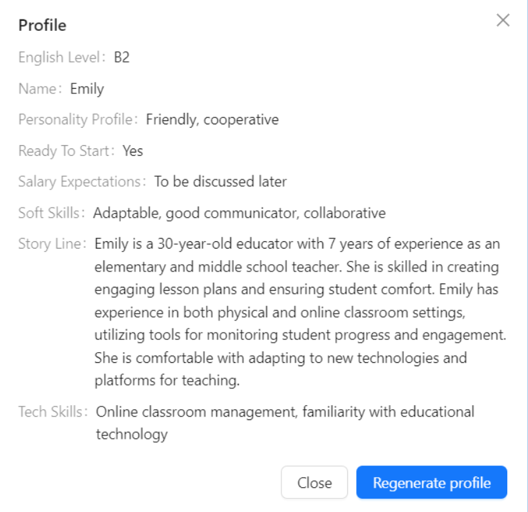The width and height of the screenshot is (528, 512).
Task: Click the B2 English level value
Action: click(122, 57)
